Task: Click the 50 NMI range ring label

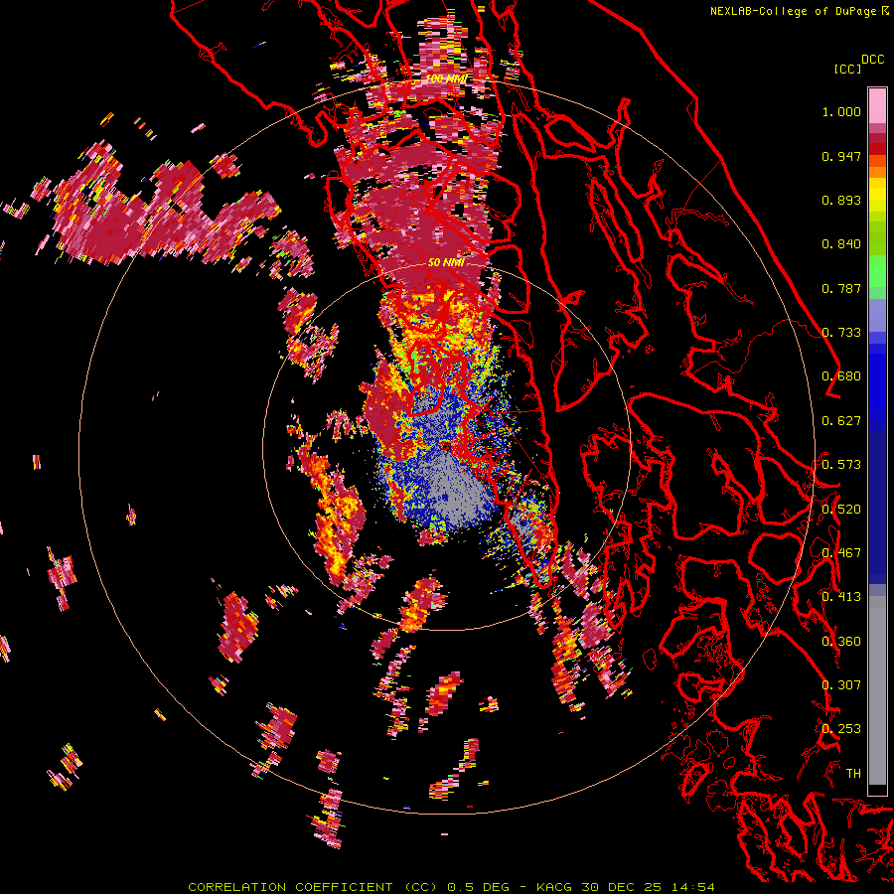Action: [x=446, y=263]
